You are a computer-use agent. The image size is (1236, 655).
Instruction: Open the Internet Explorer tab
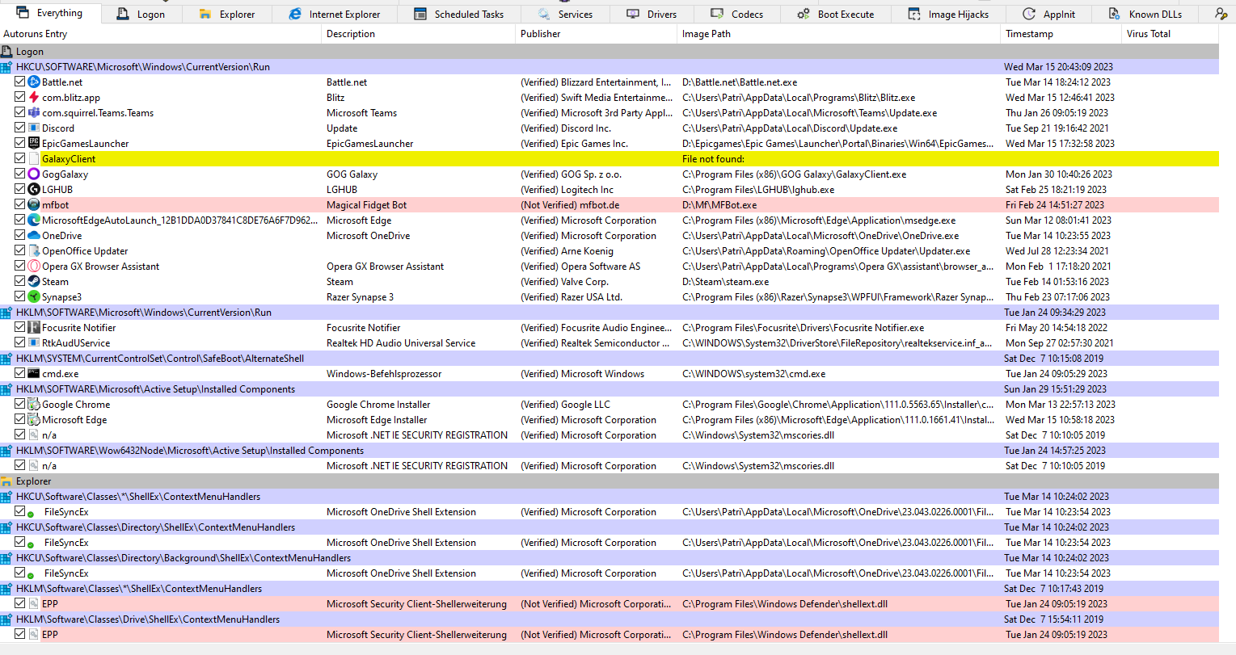pyautogui.click(x=335, y=14)
